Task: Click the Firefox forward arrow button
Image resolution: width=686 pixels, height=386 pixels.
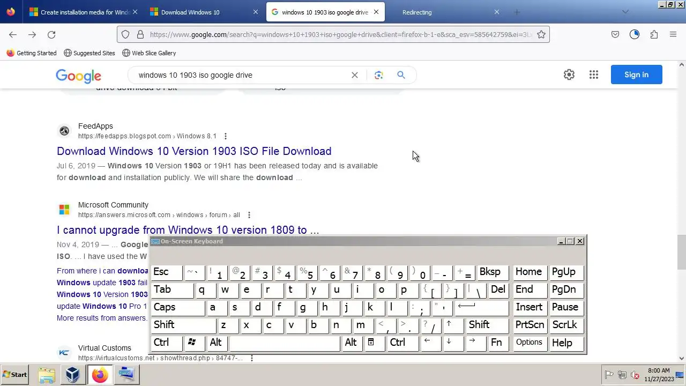Action: tap(32, 34)
